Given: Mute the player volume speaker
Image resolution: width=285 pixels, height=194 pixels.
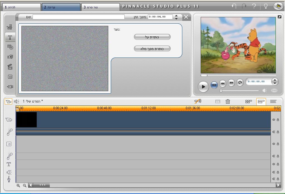Looking at the screenshot, I should click(x=265, y=90).
